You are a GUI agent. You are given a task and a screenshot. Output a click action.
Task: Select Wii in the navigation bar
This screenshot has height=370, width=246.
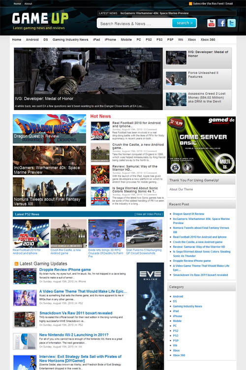point(181,40)
